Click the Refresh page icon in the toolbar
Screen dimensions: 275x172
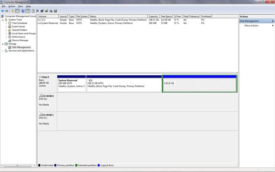pos(33,11)
